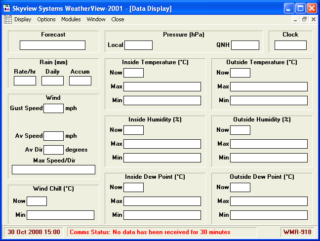Image resolution: width=320 pixels, height=241 pixels.
Task: Click Outside Temperature Min field
Action: point(269,101)
